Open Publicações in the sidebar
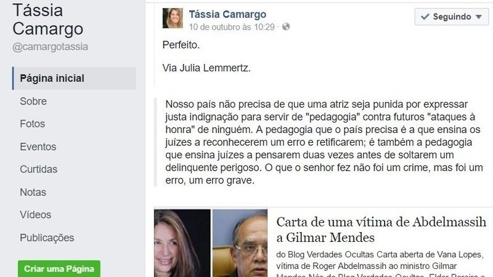The height and width of the screenshot is (277, 493). tap(47, 238)
